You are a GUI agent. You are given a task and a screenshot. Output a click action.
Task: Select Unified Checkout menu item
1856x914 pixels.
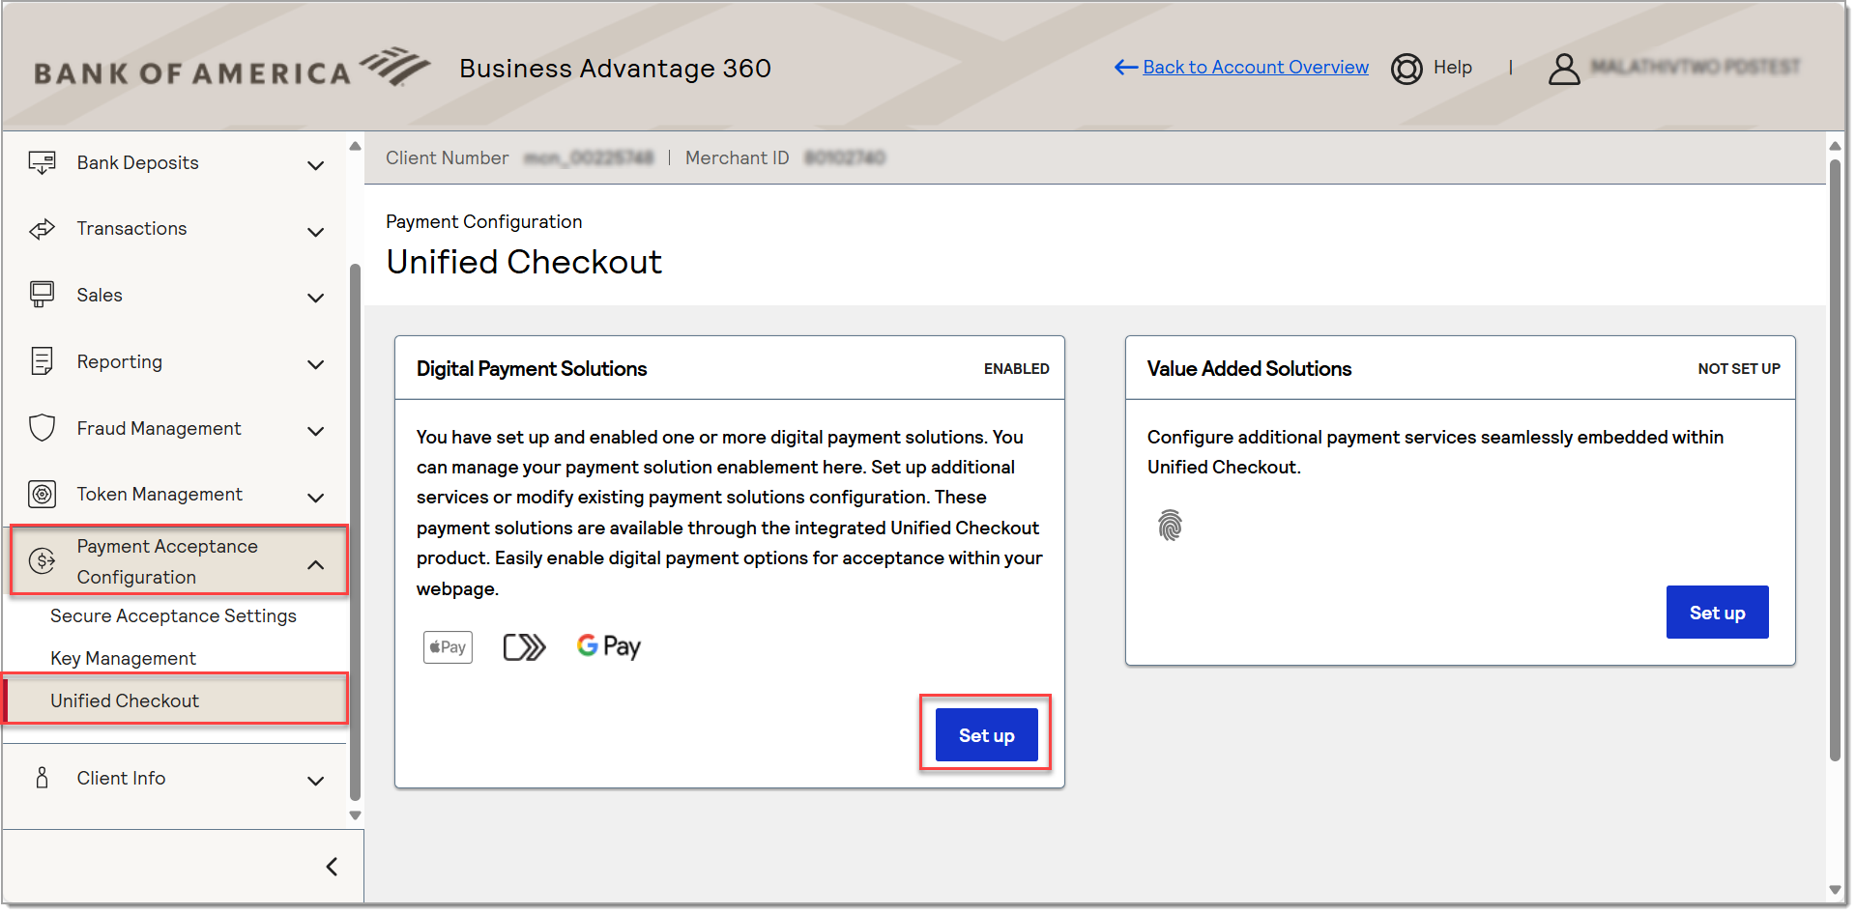(x=125, y=701)
